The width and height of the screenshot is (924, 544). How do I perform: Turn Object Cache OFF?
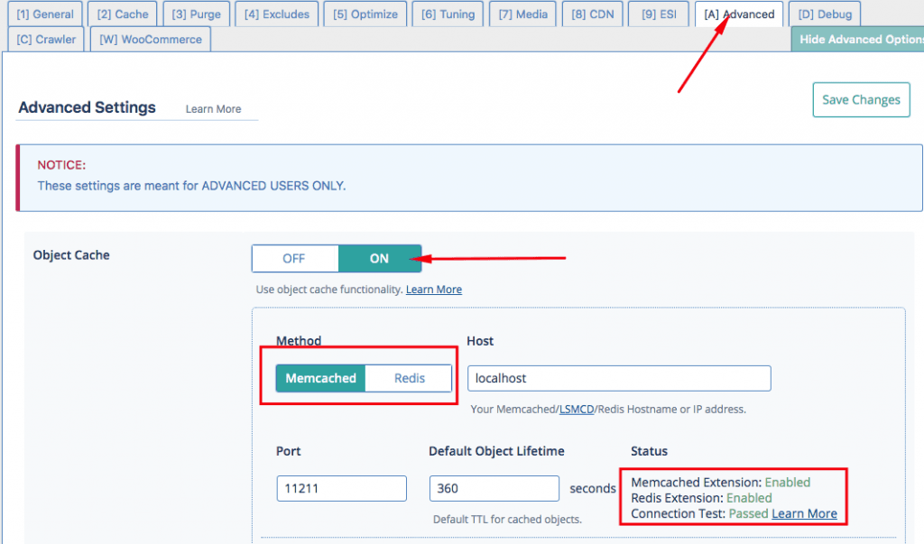click(x=294, y=258)
